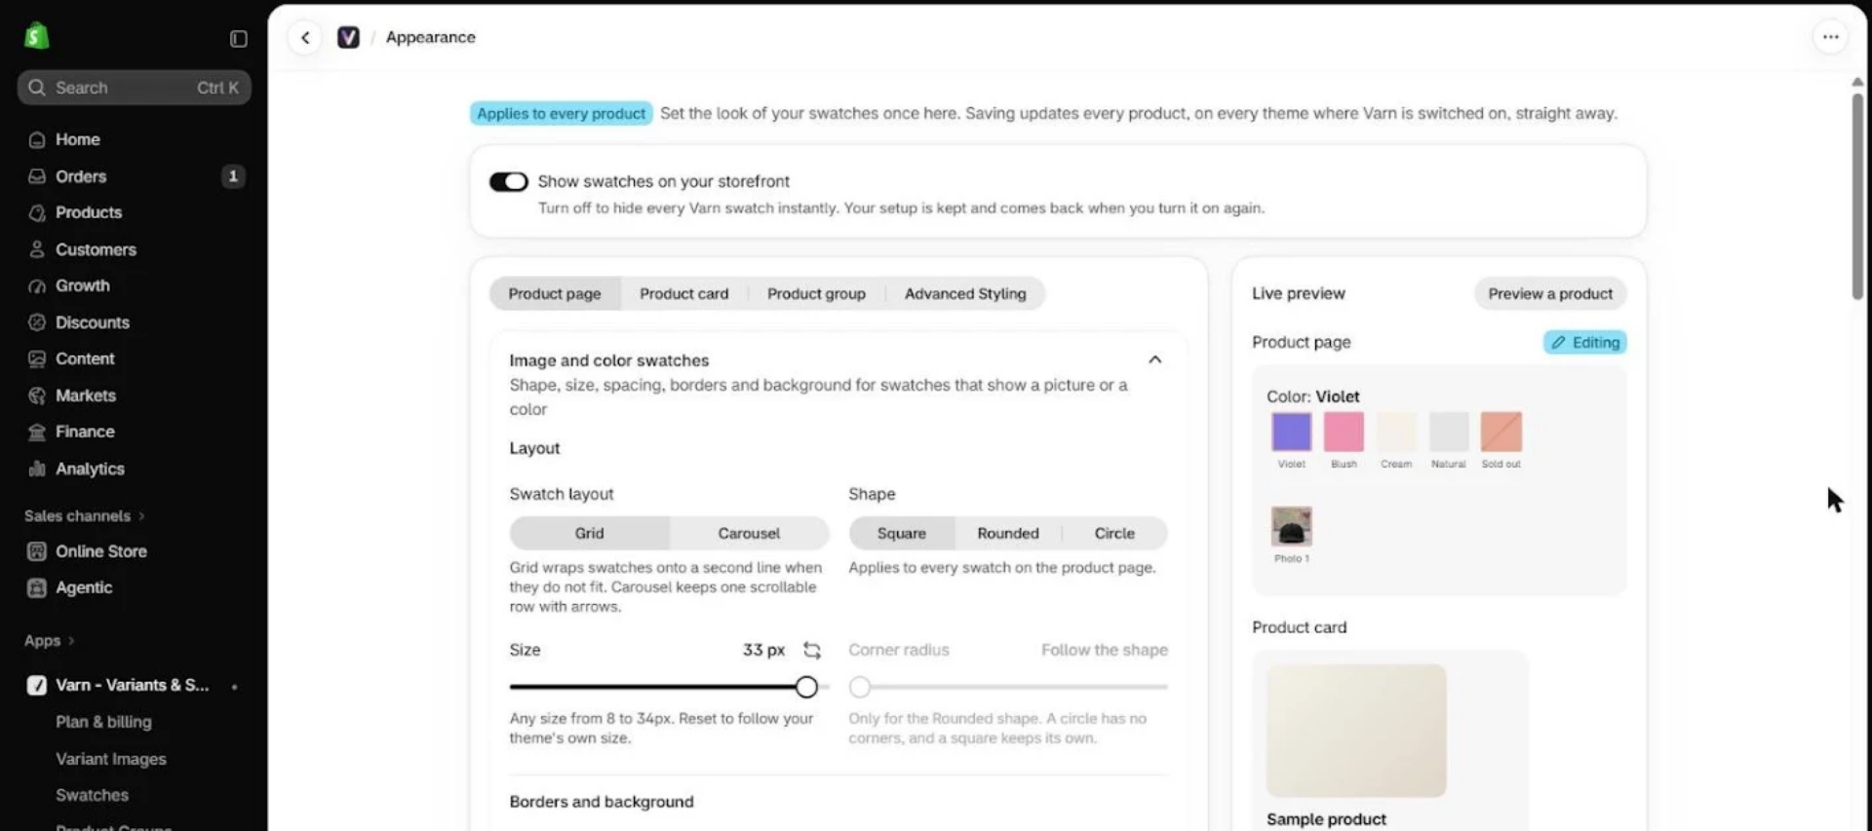This screenshot has height=831, width=1872.
Task: Choose the Square shape option
Action: click(x=902, y=533)
